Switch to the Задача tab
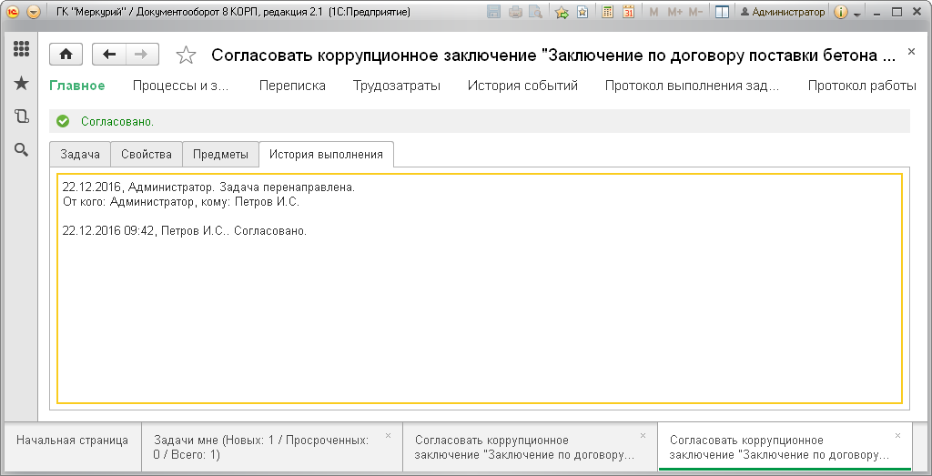Image resolution: width=932 pixels, height=476 pixels. coord(80,155)
